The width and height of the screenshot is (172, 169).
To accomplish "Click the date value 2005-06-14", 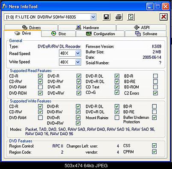I will coord(152,57).
